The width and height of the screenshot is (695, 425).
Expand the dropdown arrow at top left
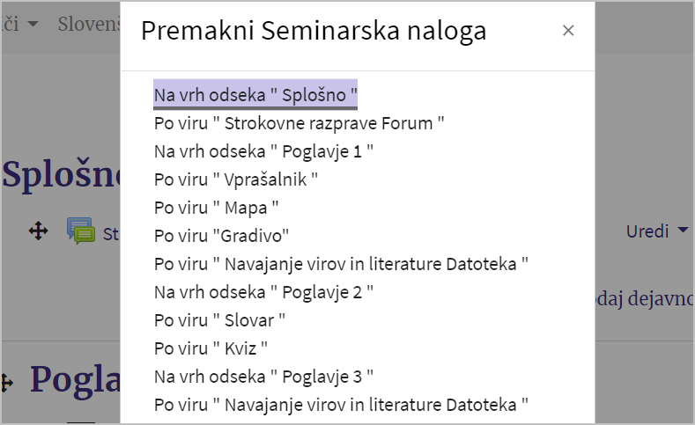pyautogui.click(x=33, y=24)
